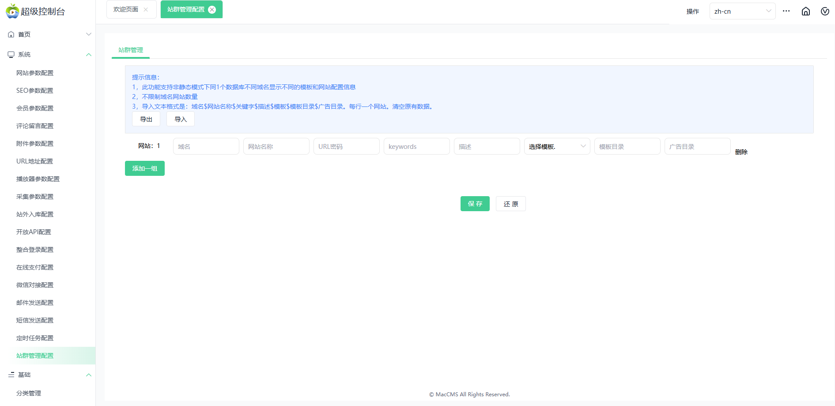Focus the URL密码 input field
This screenshot has height=406, width=835.
(x=347, y=146)
